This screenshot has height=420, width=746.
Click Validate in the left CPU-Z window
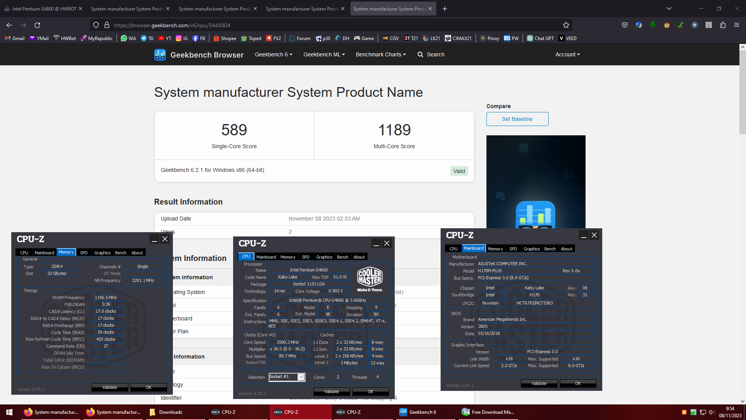tap(110, 387)
